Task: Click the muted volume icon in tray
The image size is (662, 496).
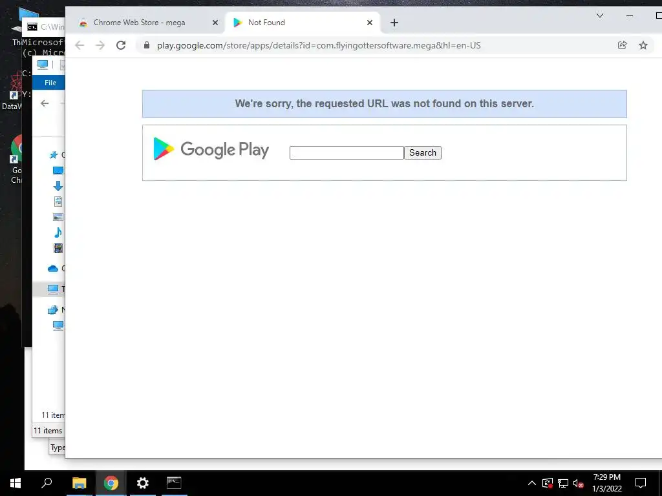Action: coord(578,483)
